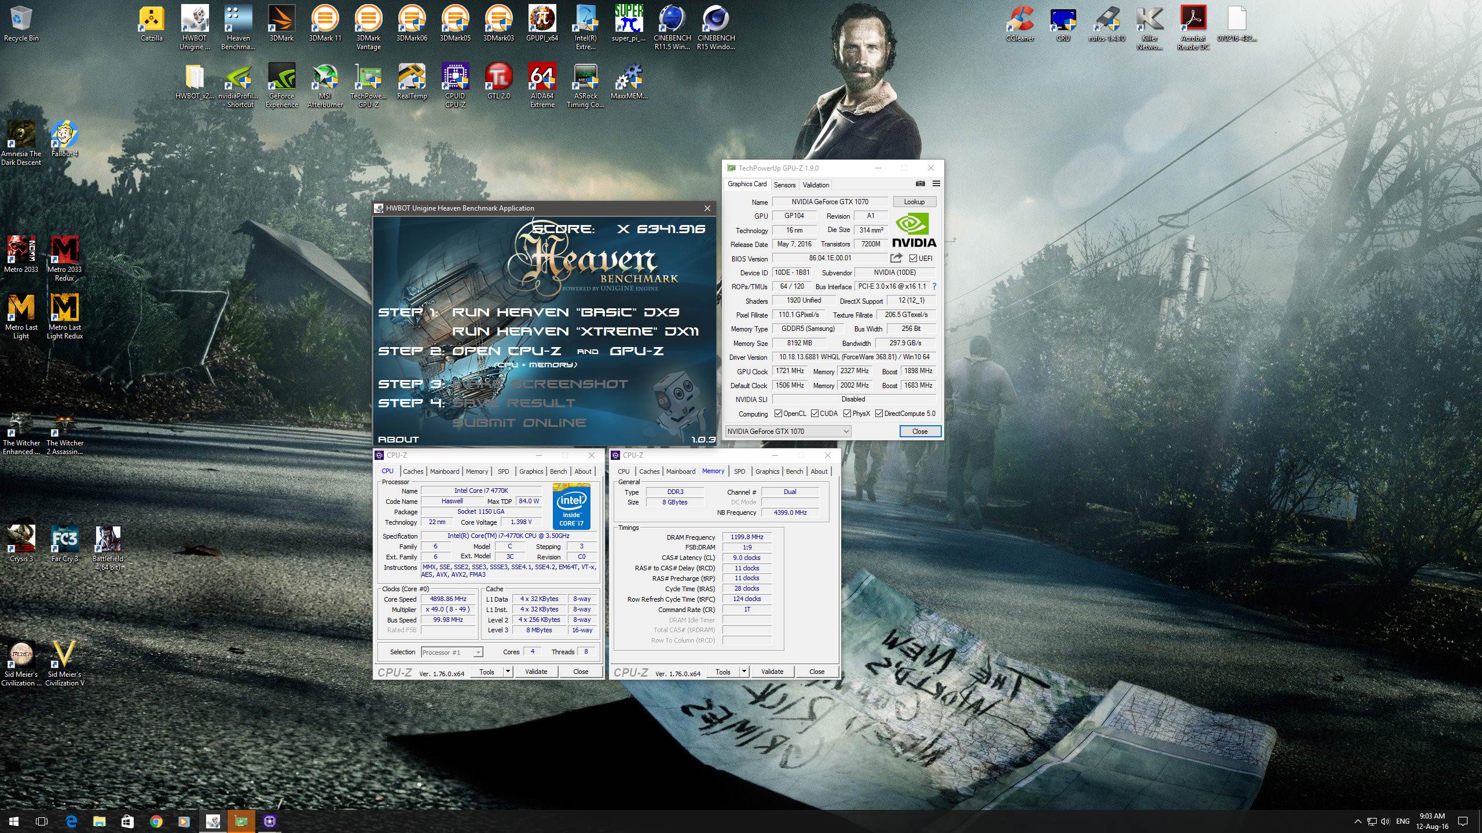Click Tools button in left CPU-Z window
Screen dimensions: 1482x833
click(x=487, y=672)
